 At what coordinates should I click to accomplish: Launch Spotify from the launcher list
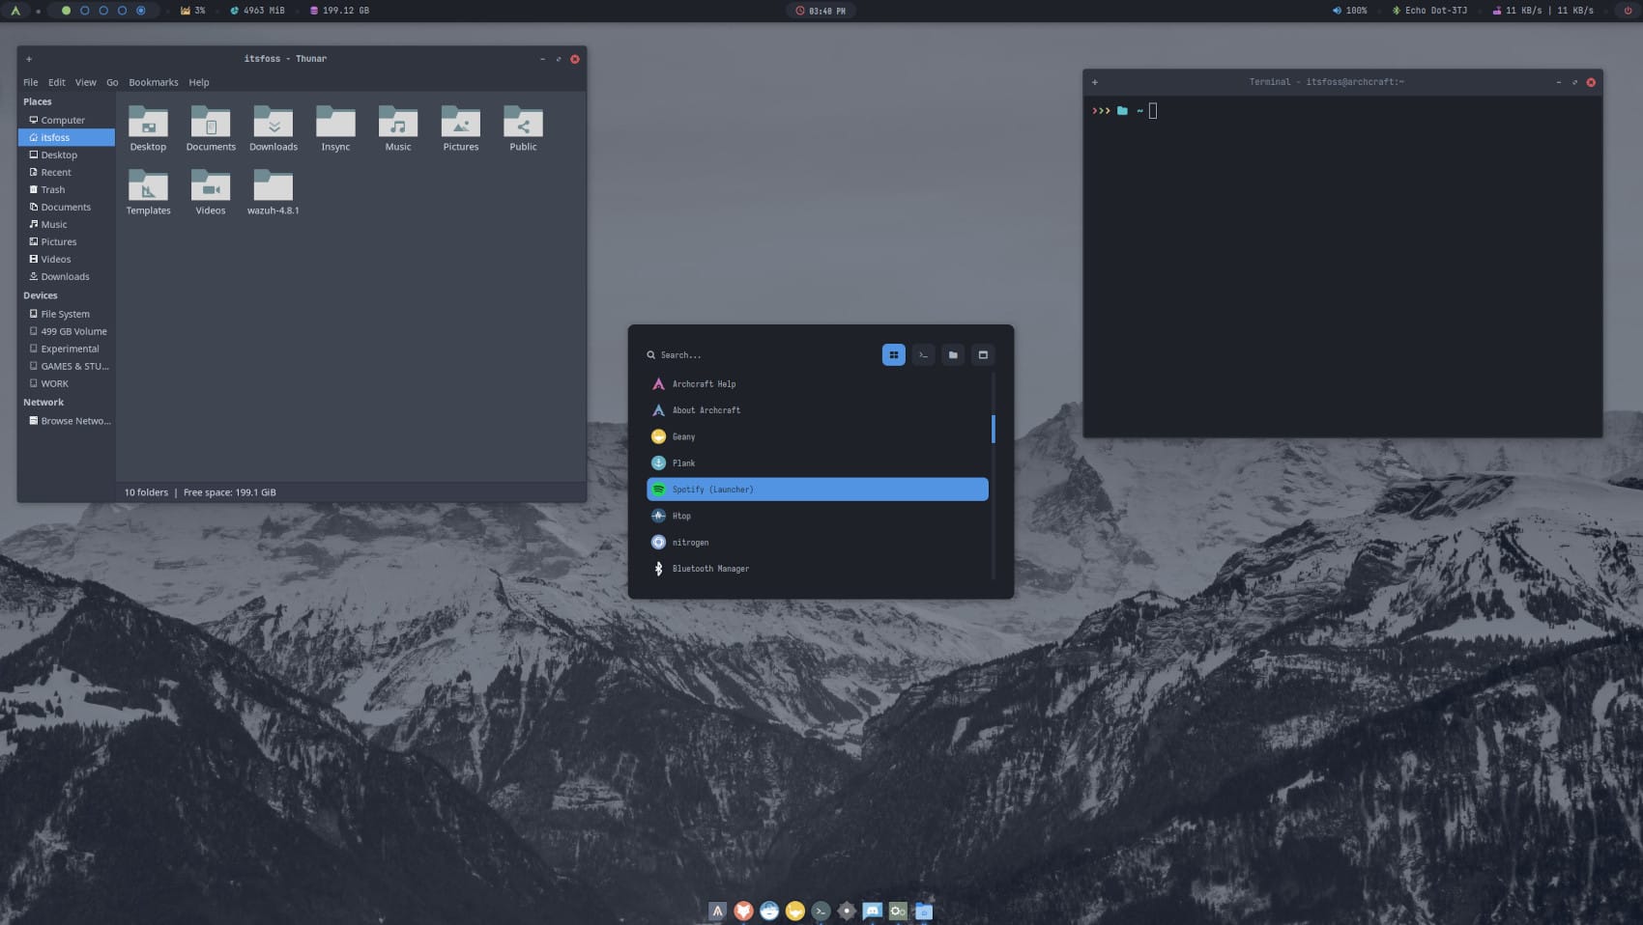[x=817, y=490]
